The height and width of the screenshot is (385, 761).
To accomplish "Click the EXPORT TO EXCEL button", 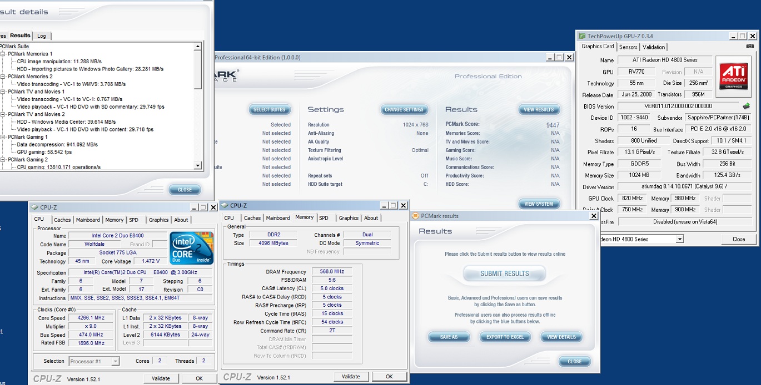I will click(x=505, y=337).
